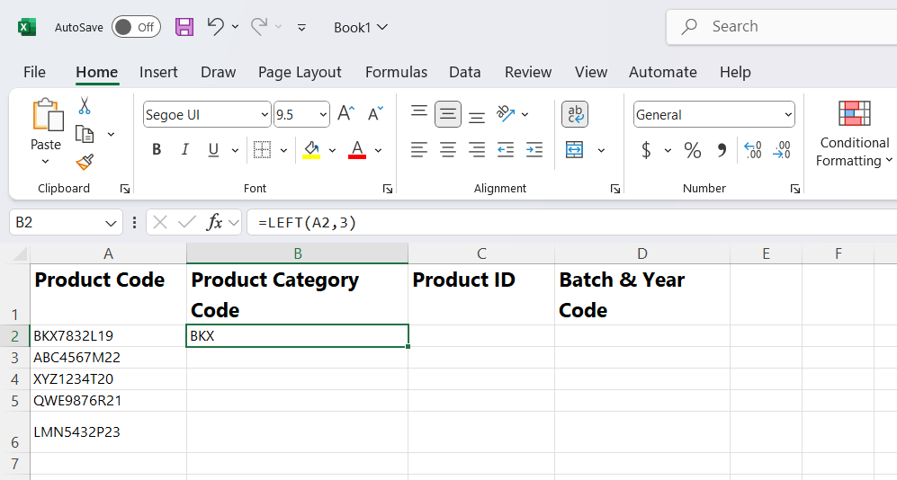Screen dimensions: 897x480
Task: Apply the yellow Fill Color swatch
Action: point(311,150)
